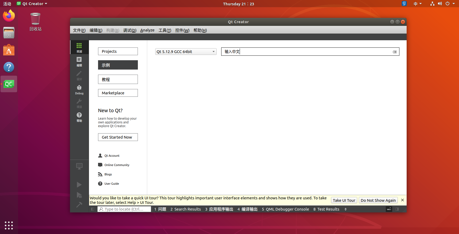Show Applications grid in the dock
This screenshot has height=234, width=459.
click(9, 225)
